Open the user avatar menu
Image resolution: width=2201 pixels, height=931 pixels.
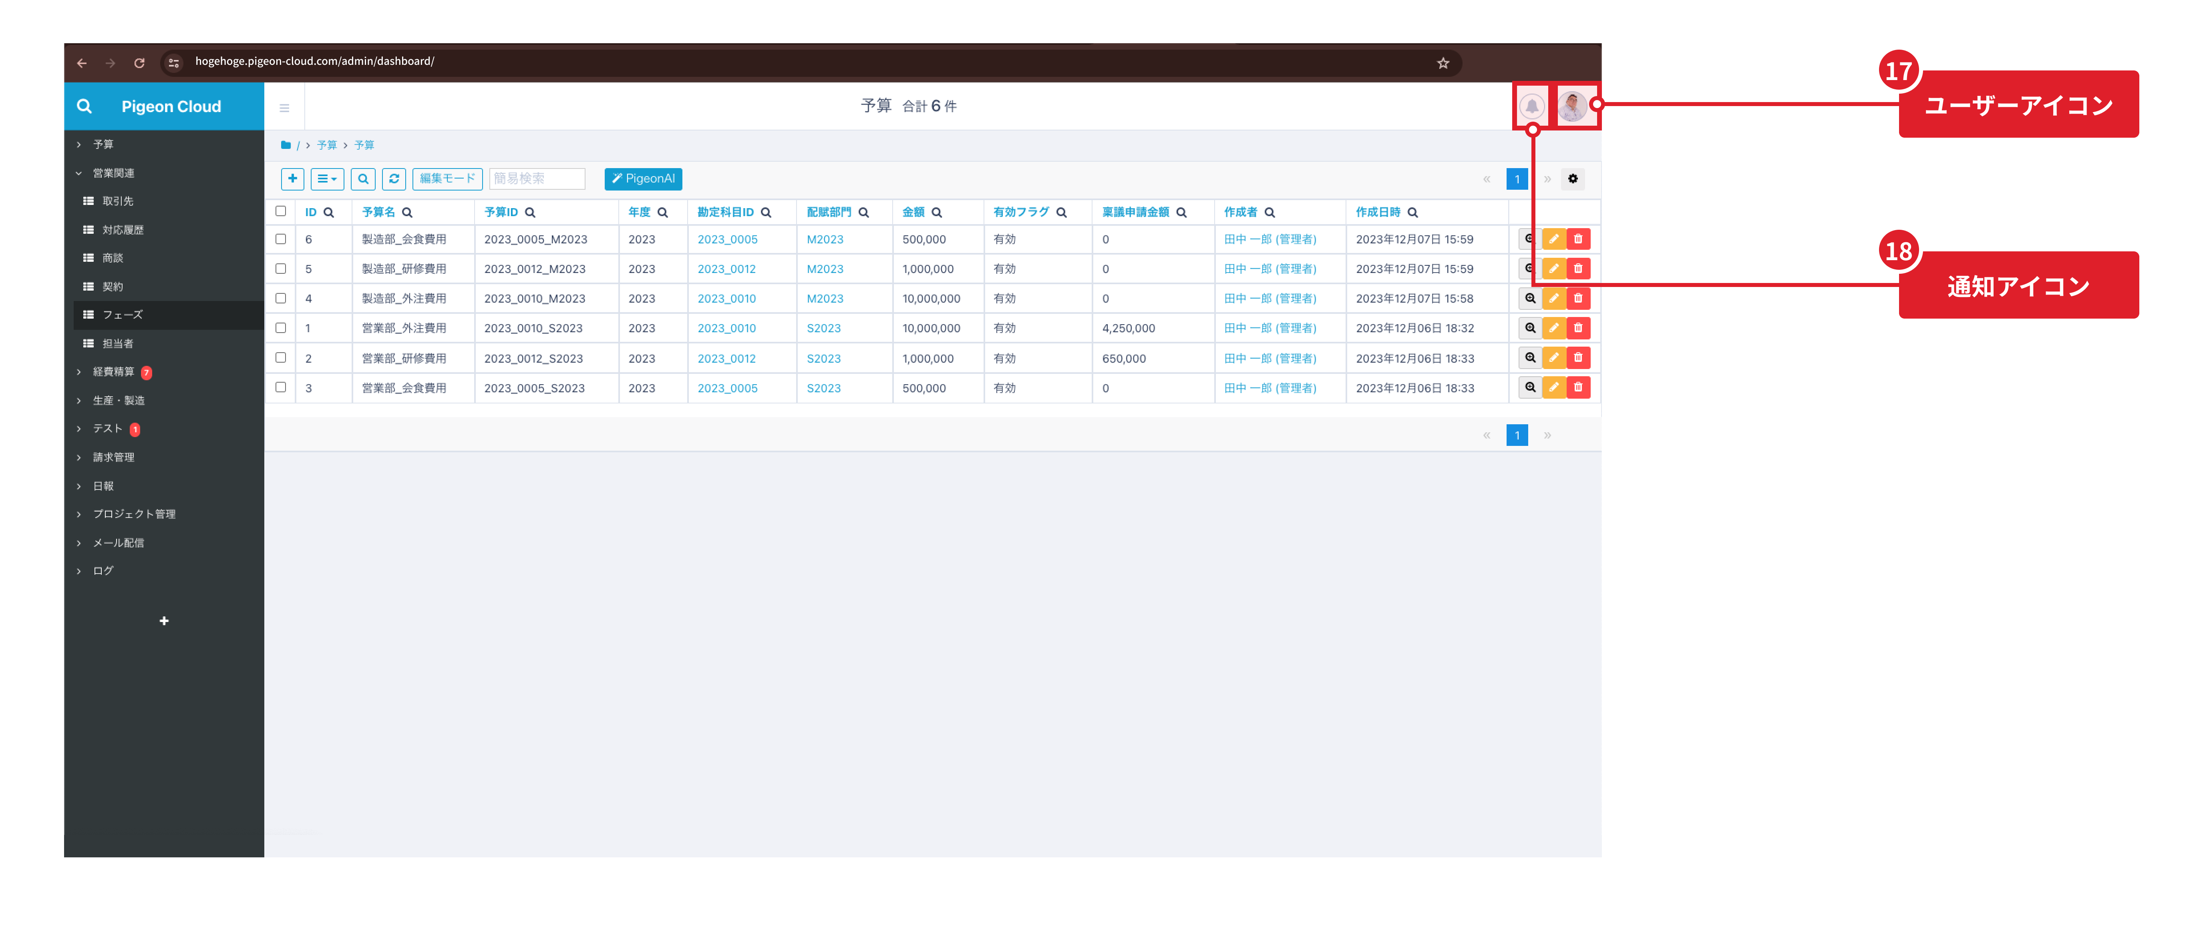1572,106
